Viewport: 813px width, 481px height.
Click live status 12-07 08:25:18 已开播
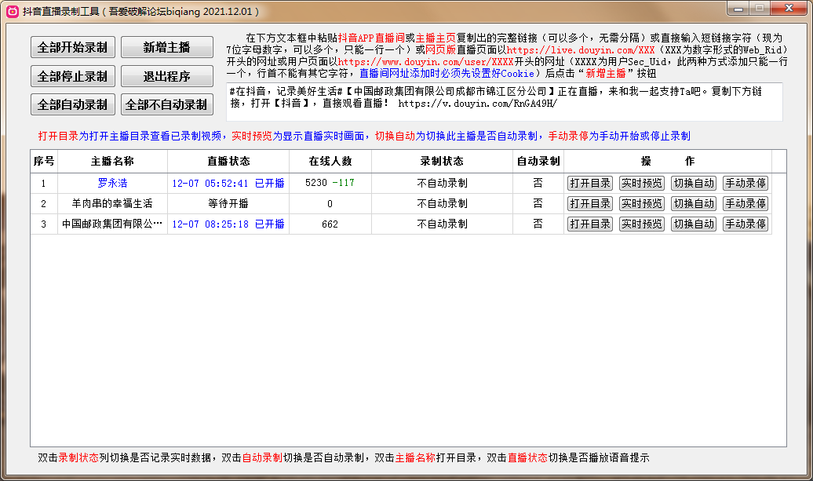tap(228, 224)
